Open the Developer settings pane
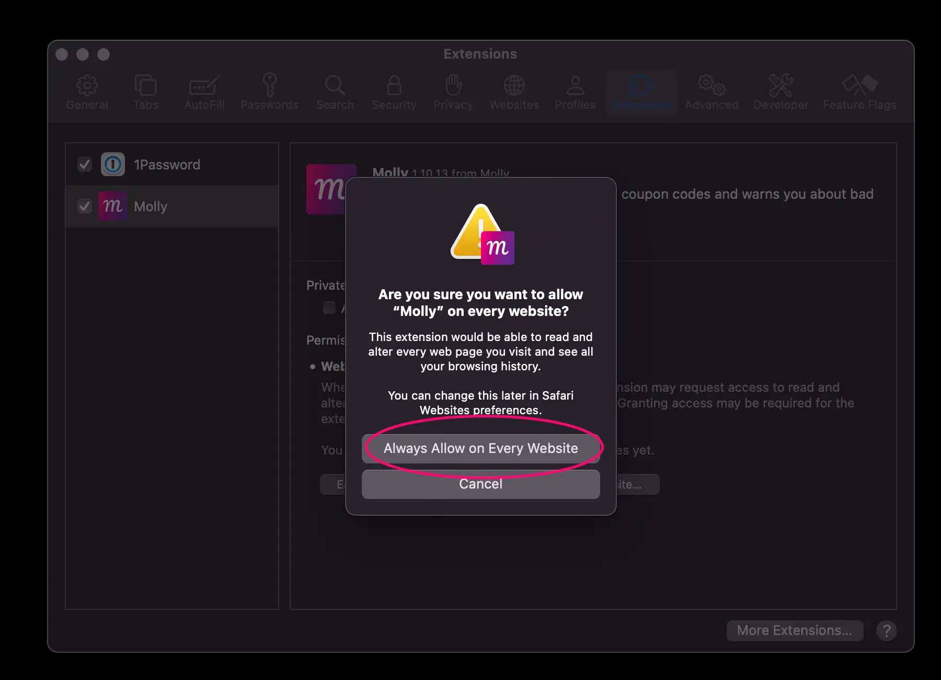Image resolution: width=941 pixels, height=680 pixels. (781, 92)
